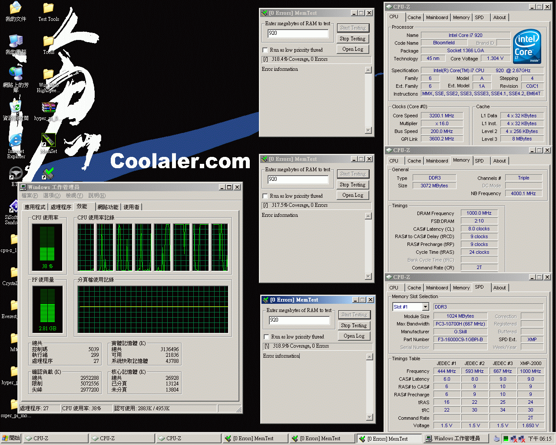
Task: Open the 我的電腦 desktop icon
Action: click(x=16, y=41)
